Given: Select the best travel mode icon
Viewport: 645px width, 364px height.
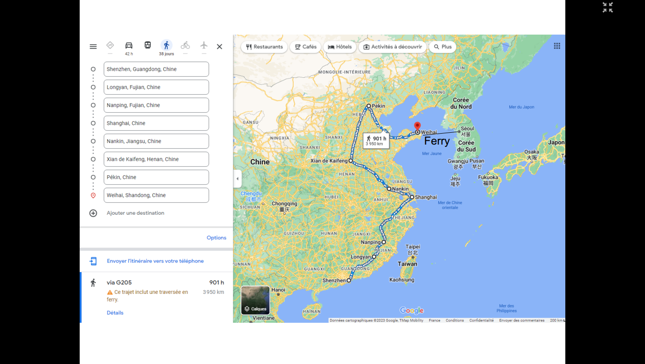Looking at the screenshot, I should pos(110,45).
